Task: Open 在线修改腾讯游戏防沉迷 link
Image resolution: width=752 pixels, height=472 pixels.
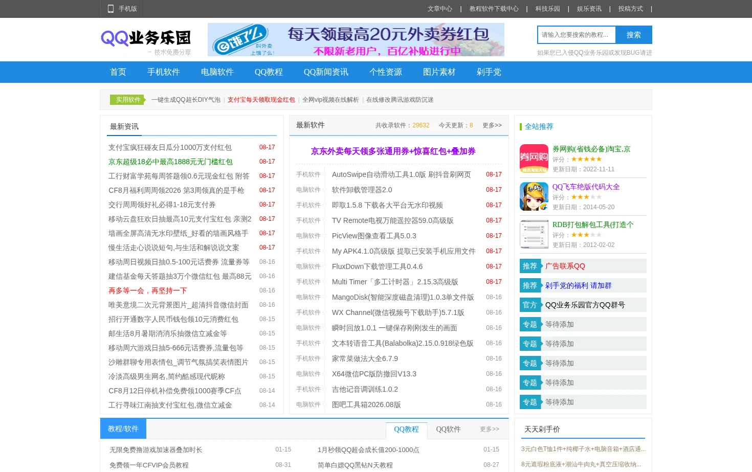Action: tap(400, 100)
